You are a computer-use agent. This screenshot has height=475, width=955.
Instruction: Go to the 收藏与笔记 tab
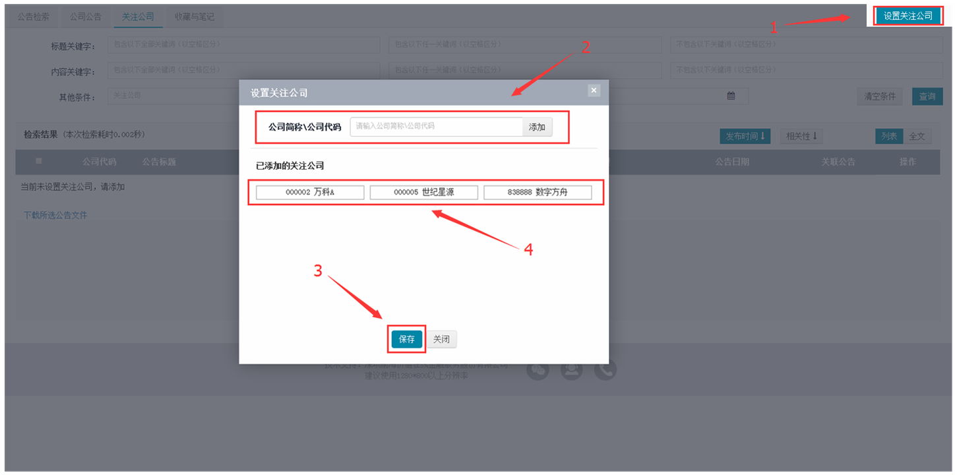coord(195,16)
